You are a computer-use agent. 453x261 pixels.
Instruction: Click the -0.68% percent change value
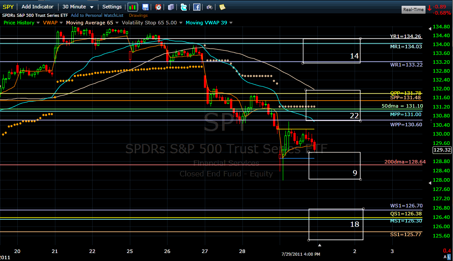point(442,13)
